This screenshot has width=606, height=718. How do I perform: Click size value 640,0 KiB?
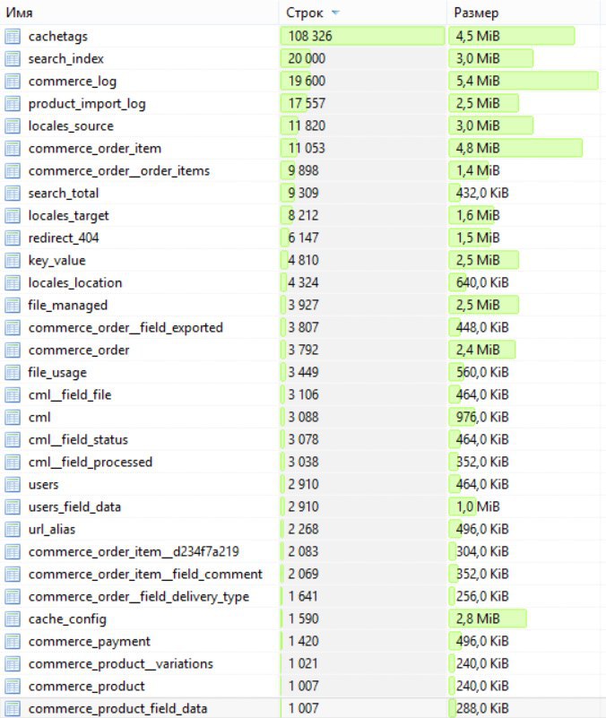click(482, 283)
